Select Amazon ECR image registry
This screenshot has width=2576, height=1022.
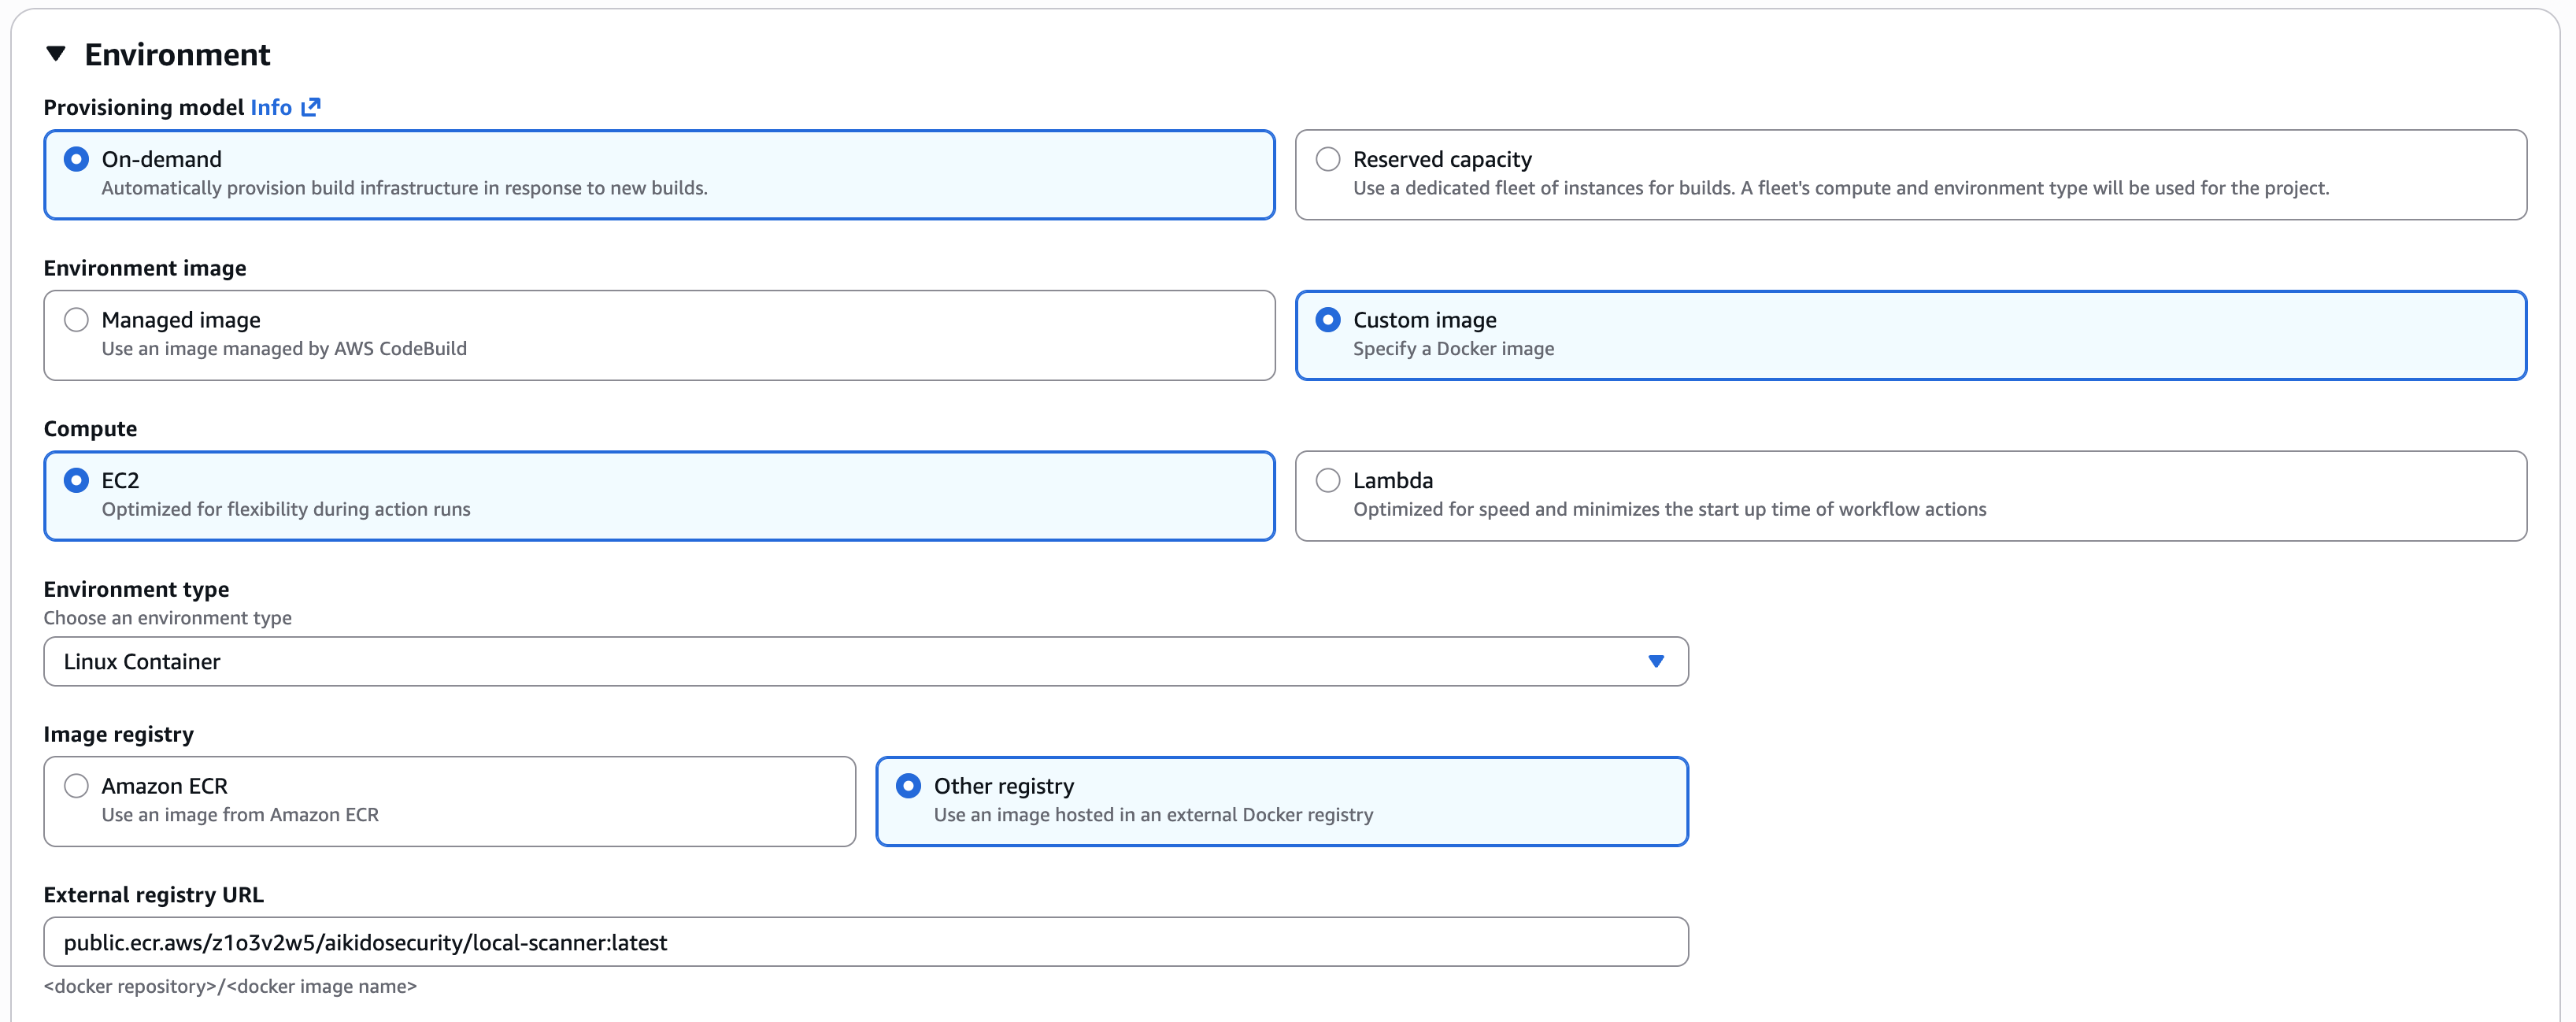coord(76,786)
